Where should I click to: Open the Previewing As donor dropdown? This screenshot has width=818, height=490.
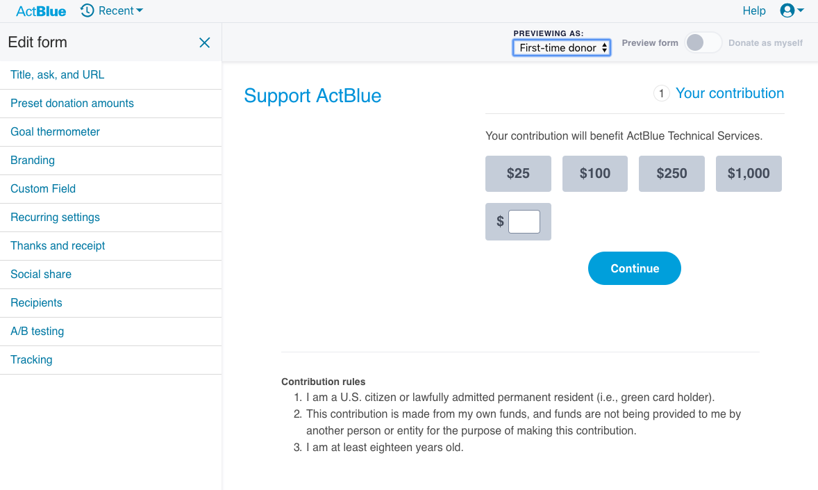pyautogui.click(x=561, y=47)
